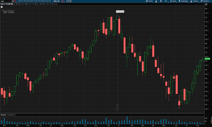Image resolution: width=212 pixels, height=127 pixels.
Task: Click the Hi: 177.04 price bubble
Action: [120, 12]
